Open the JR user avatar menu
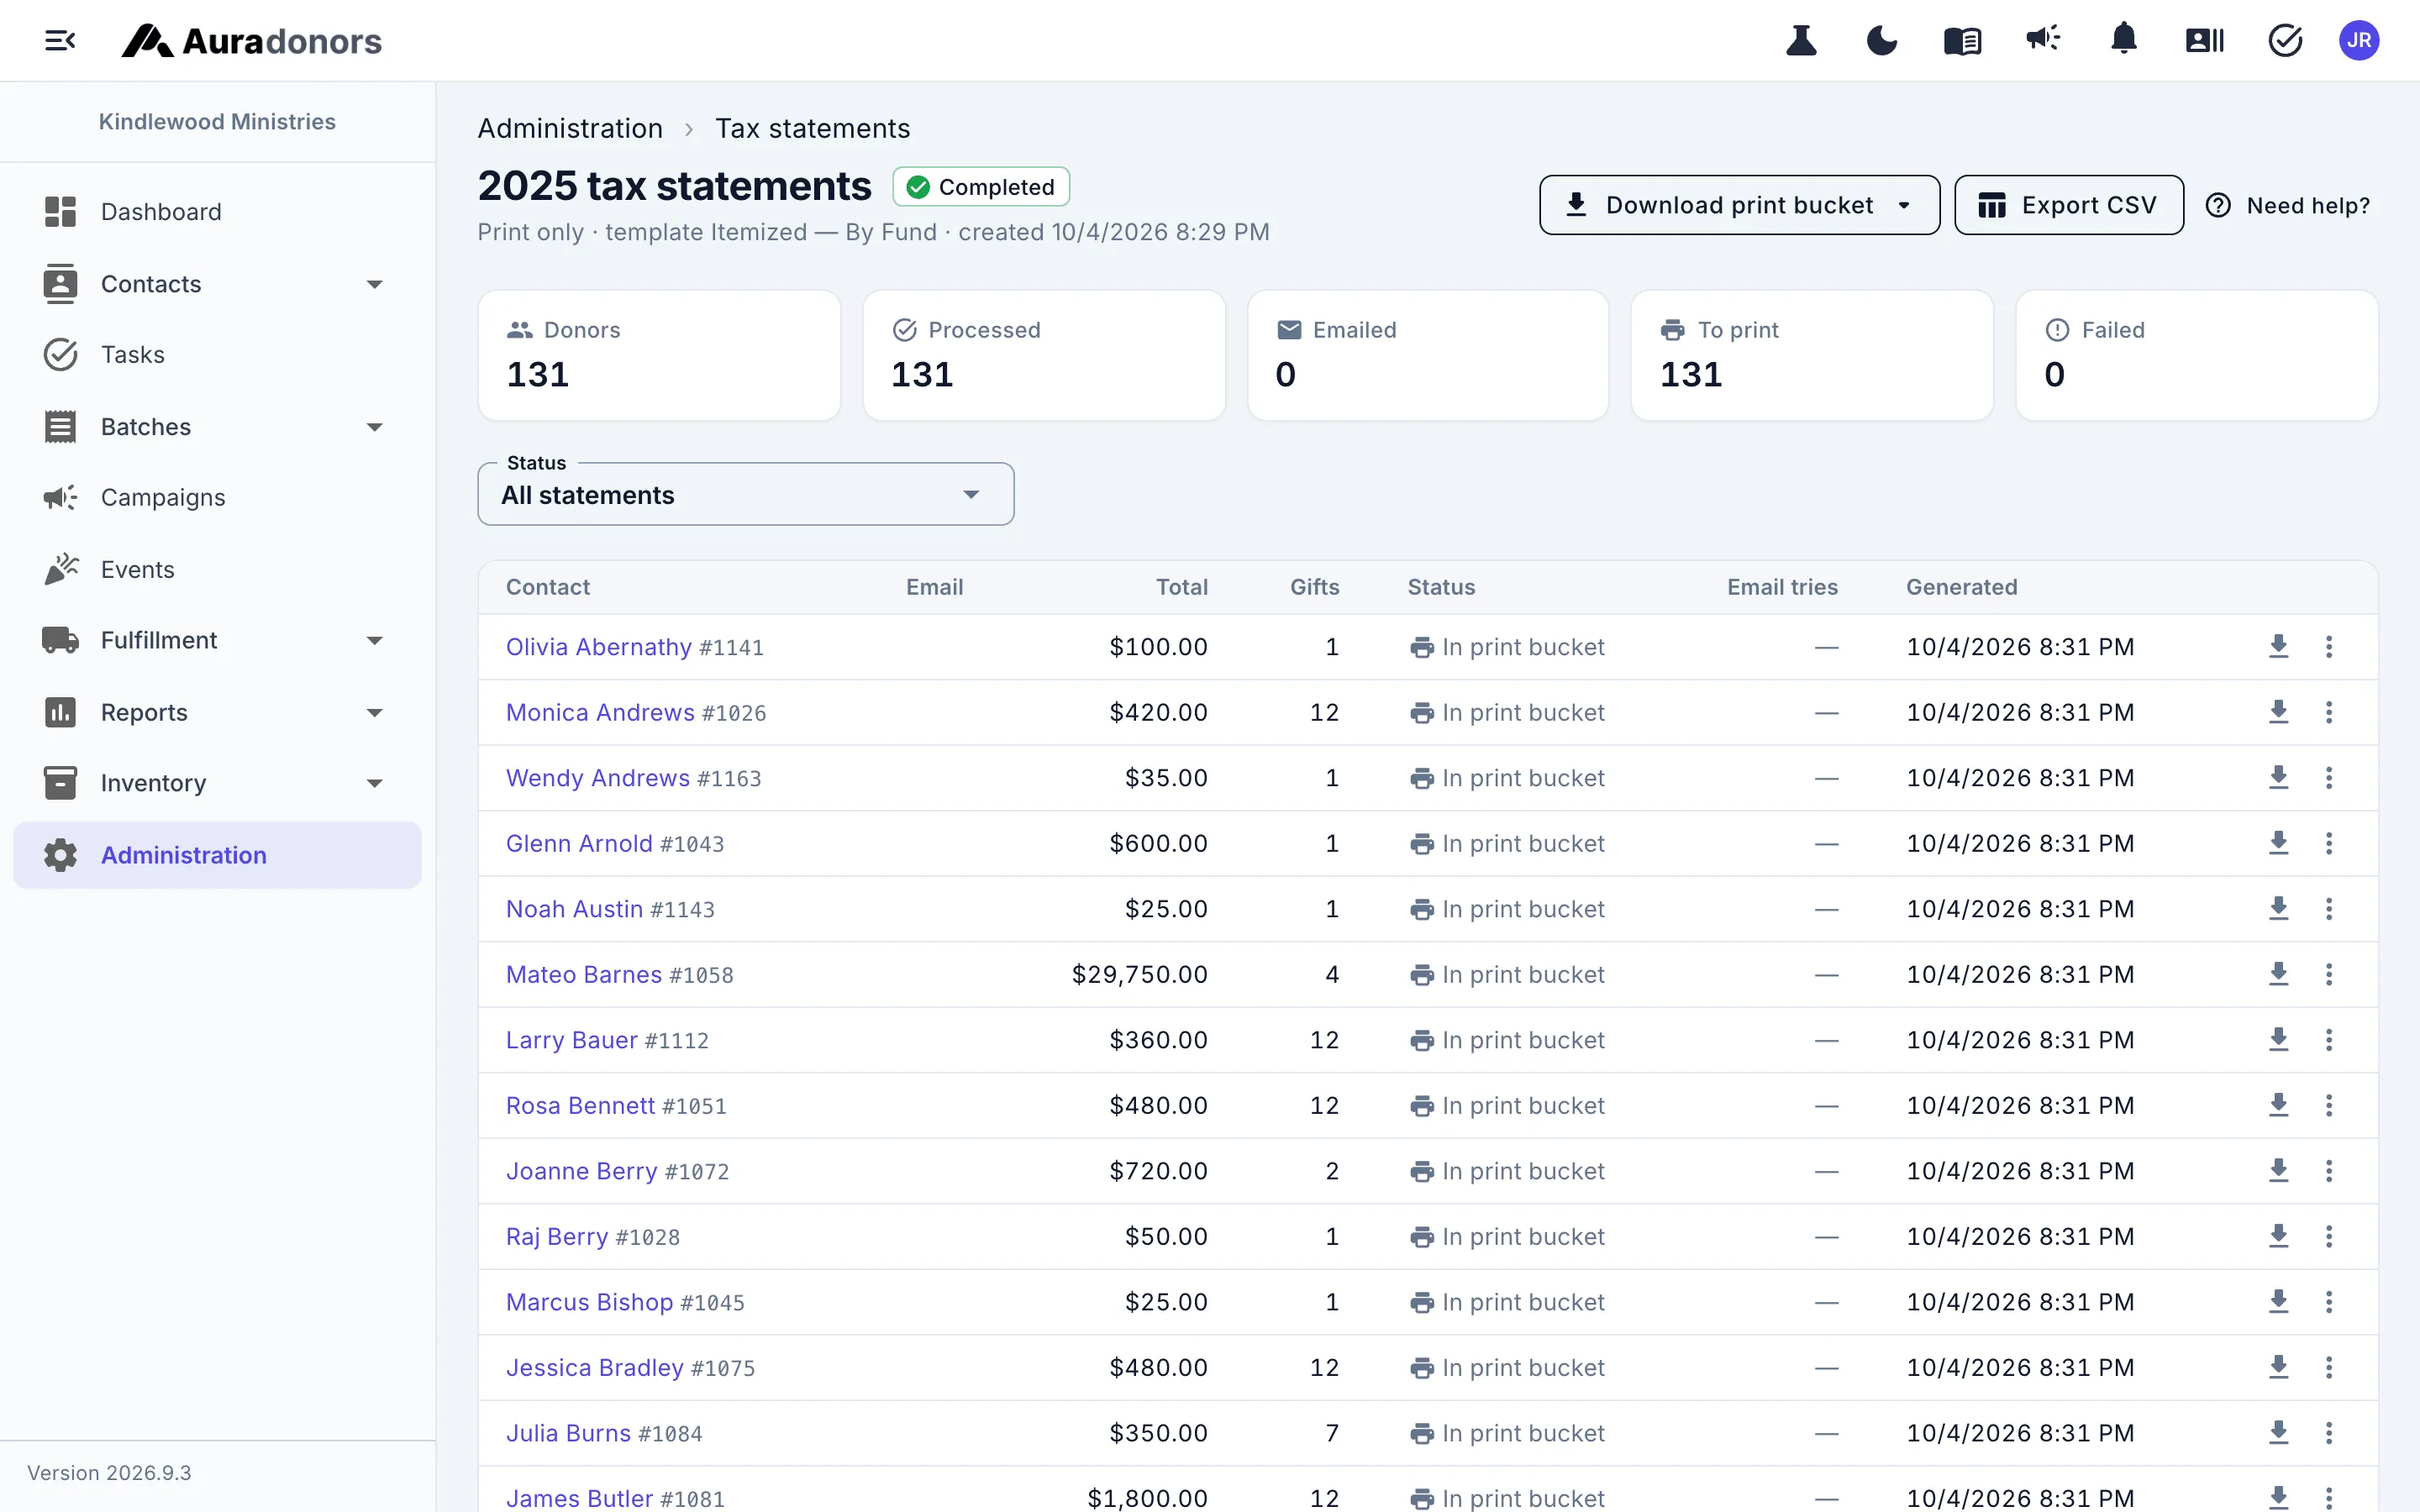This screenshot has width=2420, height=1512. tap(2359, 41)
